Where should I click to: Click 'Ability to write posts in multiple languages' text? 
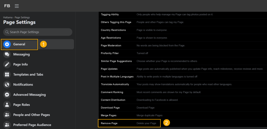pos(167,76)
